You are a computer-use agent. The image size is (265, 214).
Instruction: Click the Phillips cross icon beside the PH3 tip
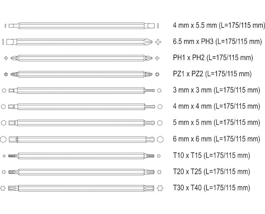tap(158, 42)
